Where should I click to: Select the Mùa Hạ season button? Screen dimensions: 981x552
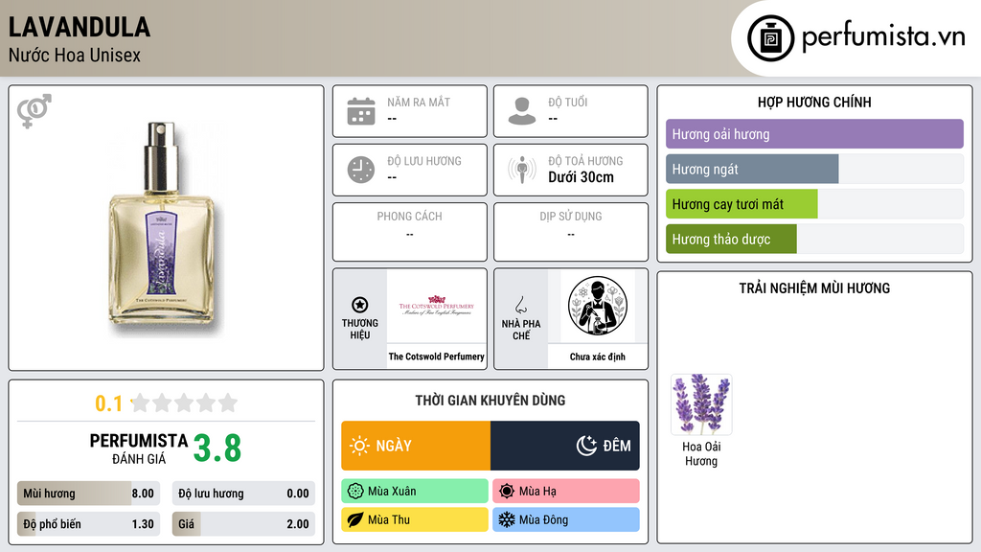pos(566,492)
